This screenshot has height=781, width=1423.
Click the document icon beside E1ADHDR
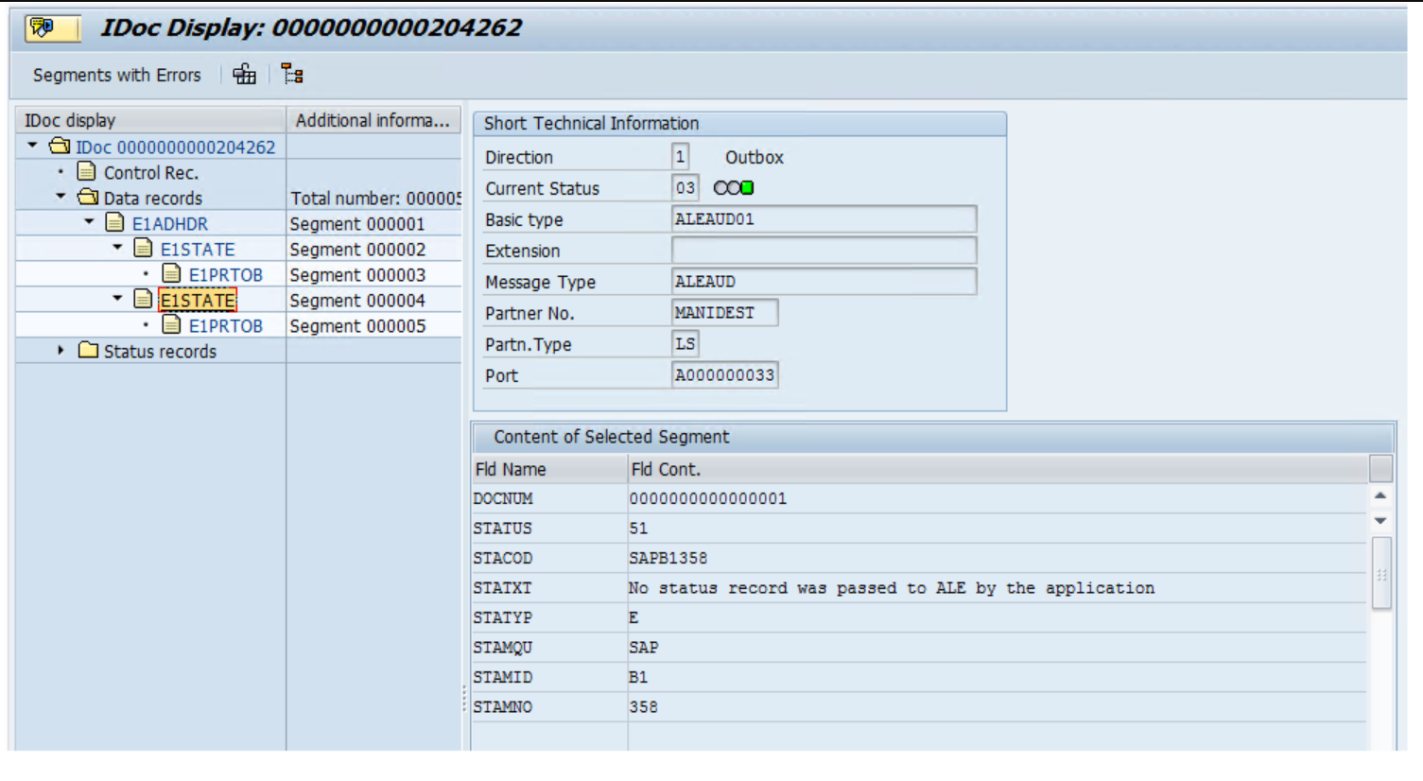click(115, 223)
